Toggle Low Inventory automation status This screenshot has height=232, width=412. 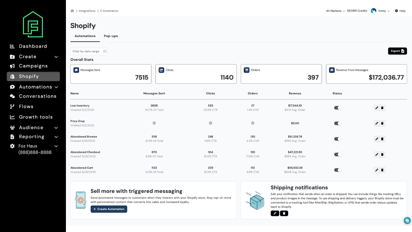(338, 108)
